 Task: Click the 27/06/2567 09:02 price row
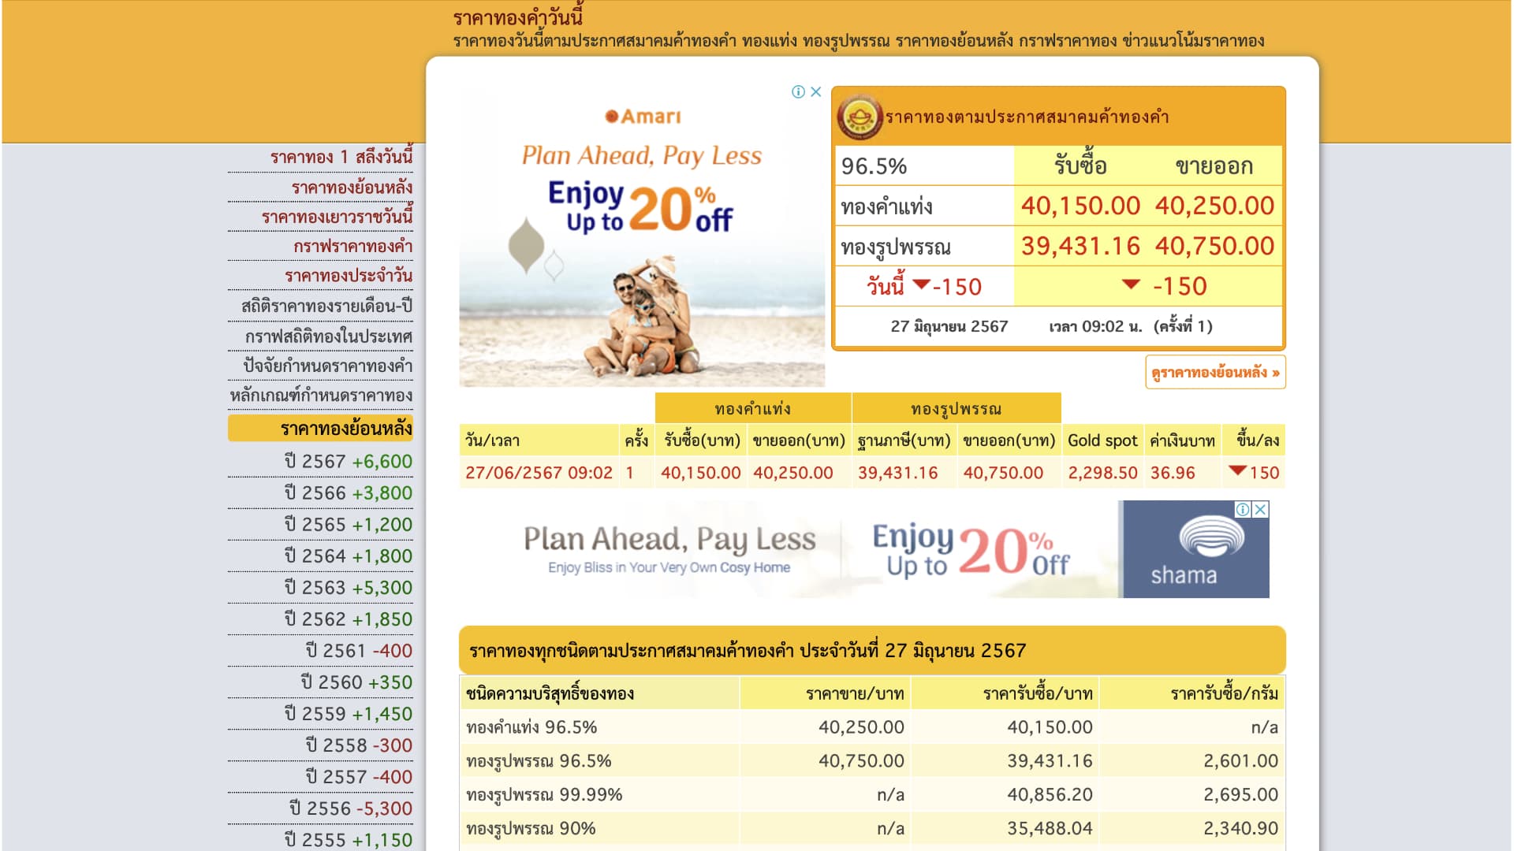coord(539,473)
